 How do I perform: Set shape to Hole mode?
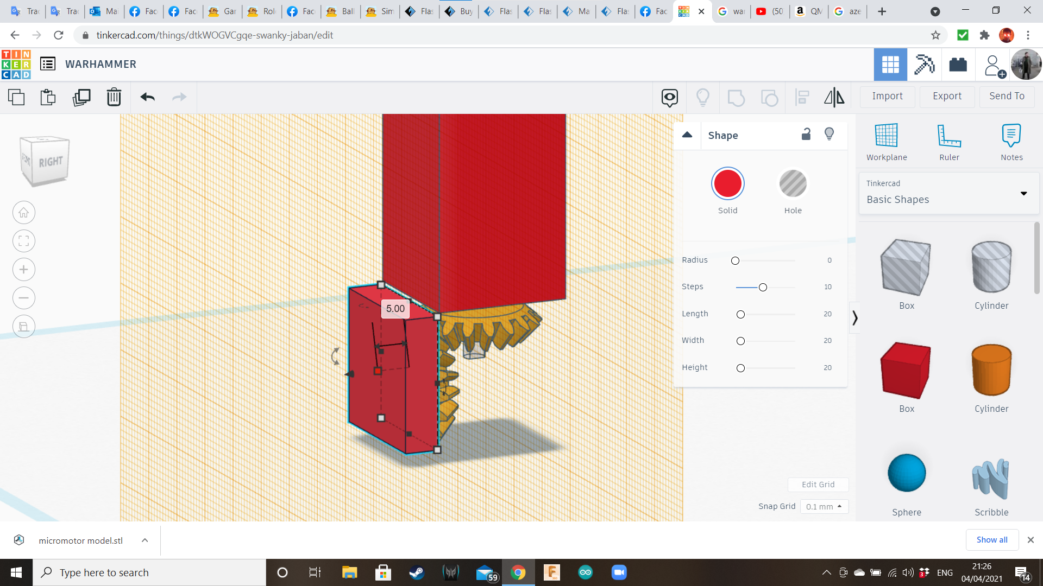(x=793, y=184)
